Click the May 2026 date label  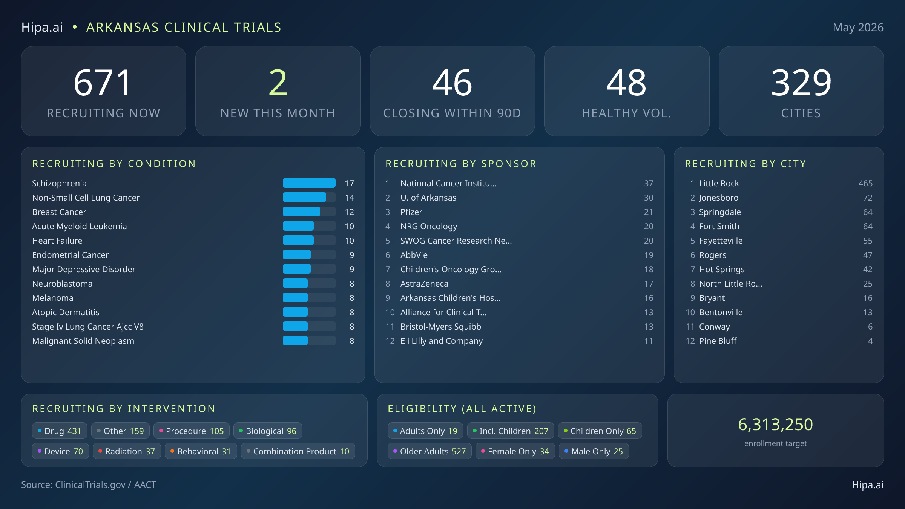858,27
